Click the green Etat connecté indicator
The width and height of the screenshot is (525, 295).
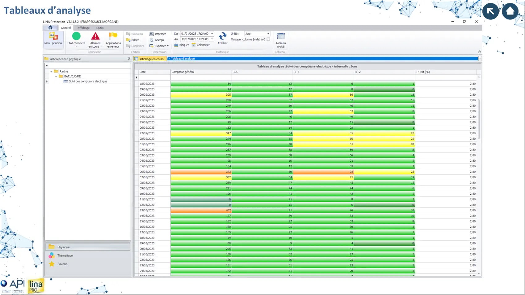[x=76, y=36]
